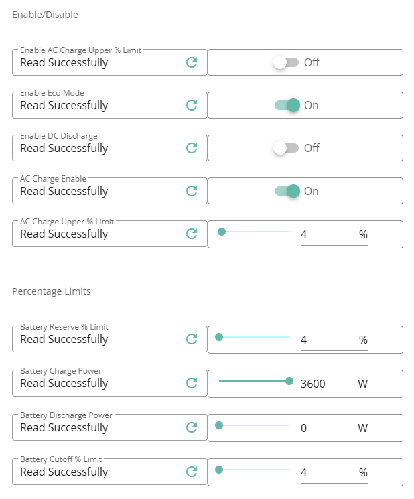Disable the Eco Mode switch
414x499 pixels.
coord(287,105)
